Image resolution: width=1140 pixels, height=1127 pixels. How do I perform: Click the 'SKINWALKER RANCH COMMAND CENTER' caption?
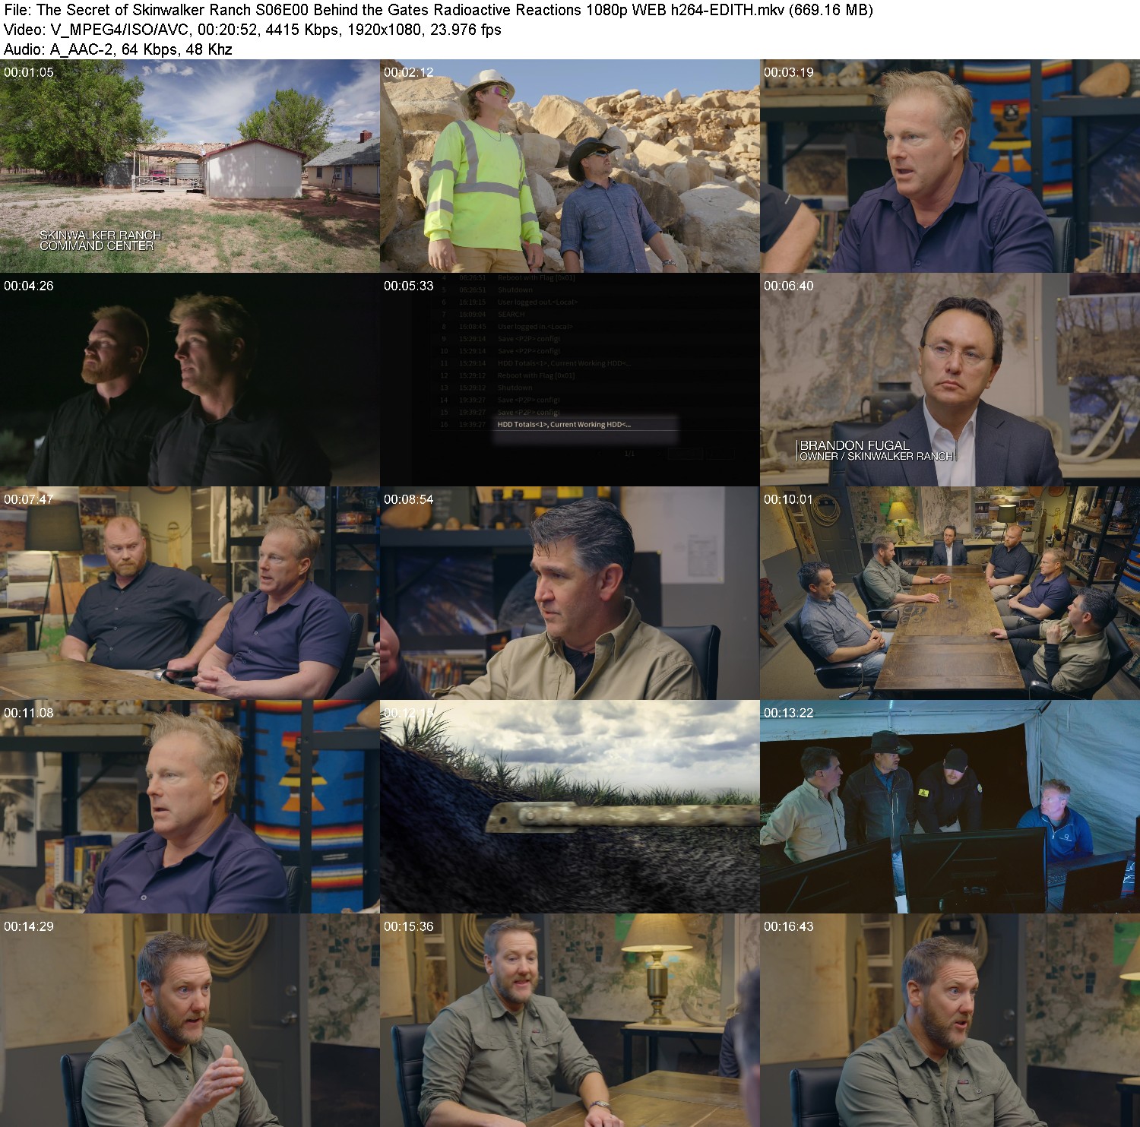tap(100, 240)
